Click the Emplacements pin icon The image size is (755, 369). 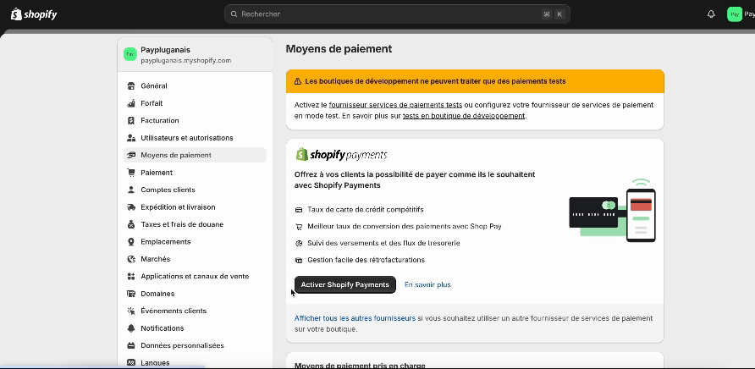pos(130,242)
